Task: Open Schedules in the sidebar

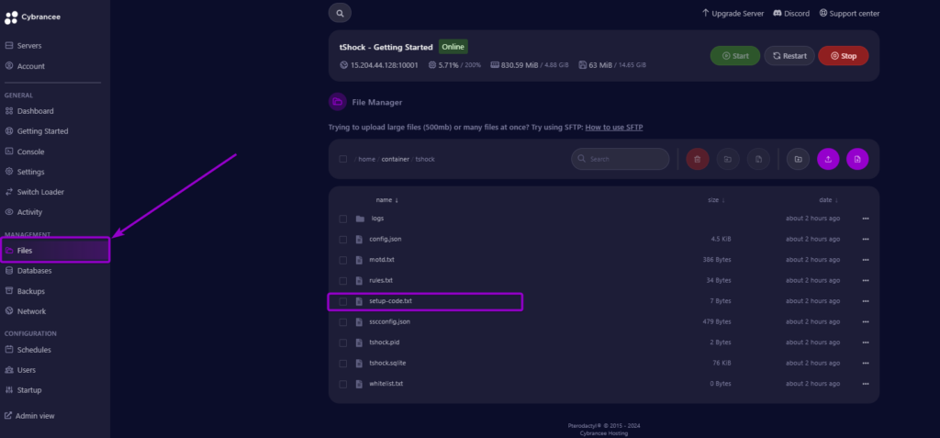Action: tap(28, 350)
